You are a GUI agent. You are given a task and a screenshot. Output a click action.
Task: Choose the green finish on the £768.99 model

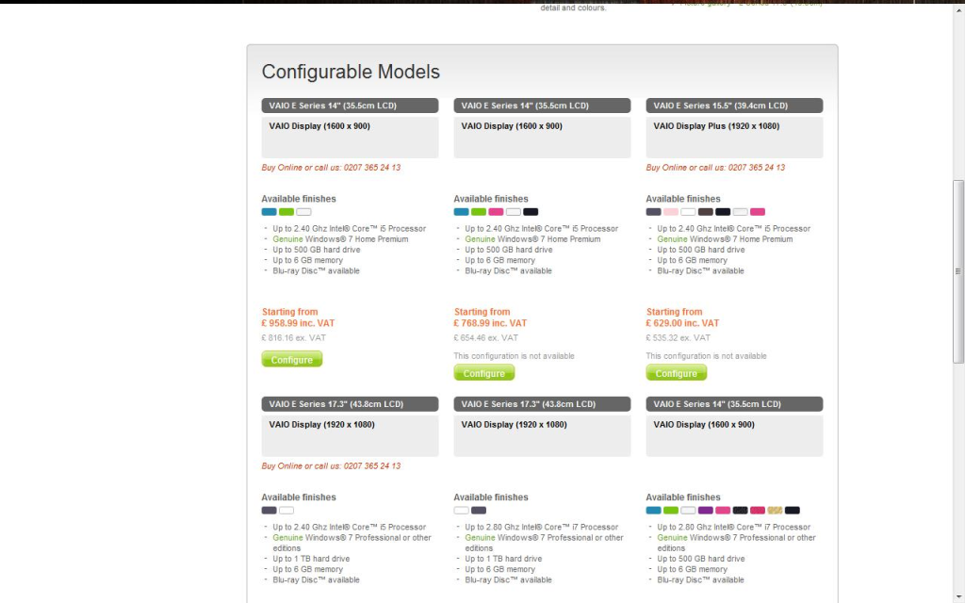click(x=478, y=212)
